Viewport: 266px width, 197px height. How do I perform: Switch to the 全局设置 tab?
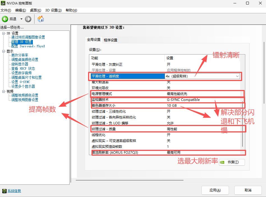pyautogui.click(x=94, y=40)
